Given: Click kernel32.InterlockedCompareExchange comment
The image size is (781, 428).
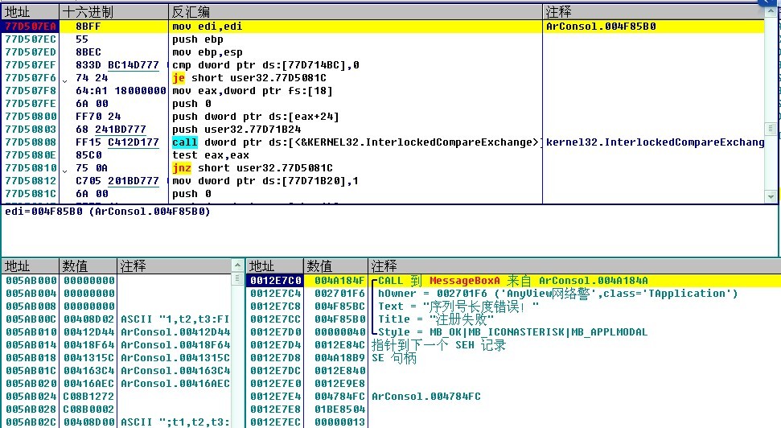Looking at the screenshot, I should coord(655,142).
